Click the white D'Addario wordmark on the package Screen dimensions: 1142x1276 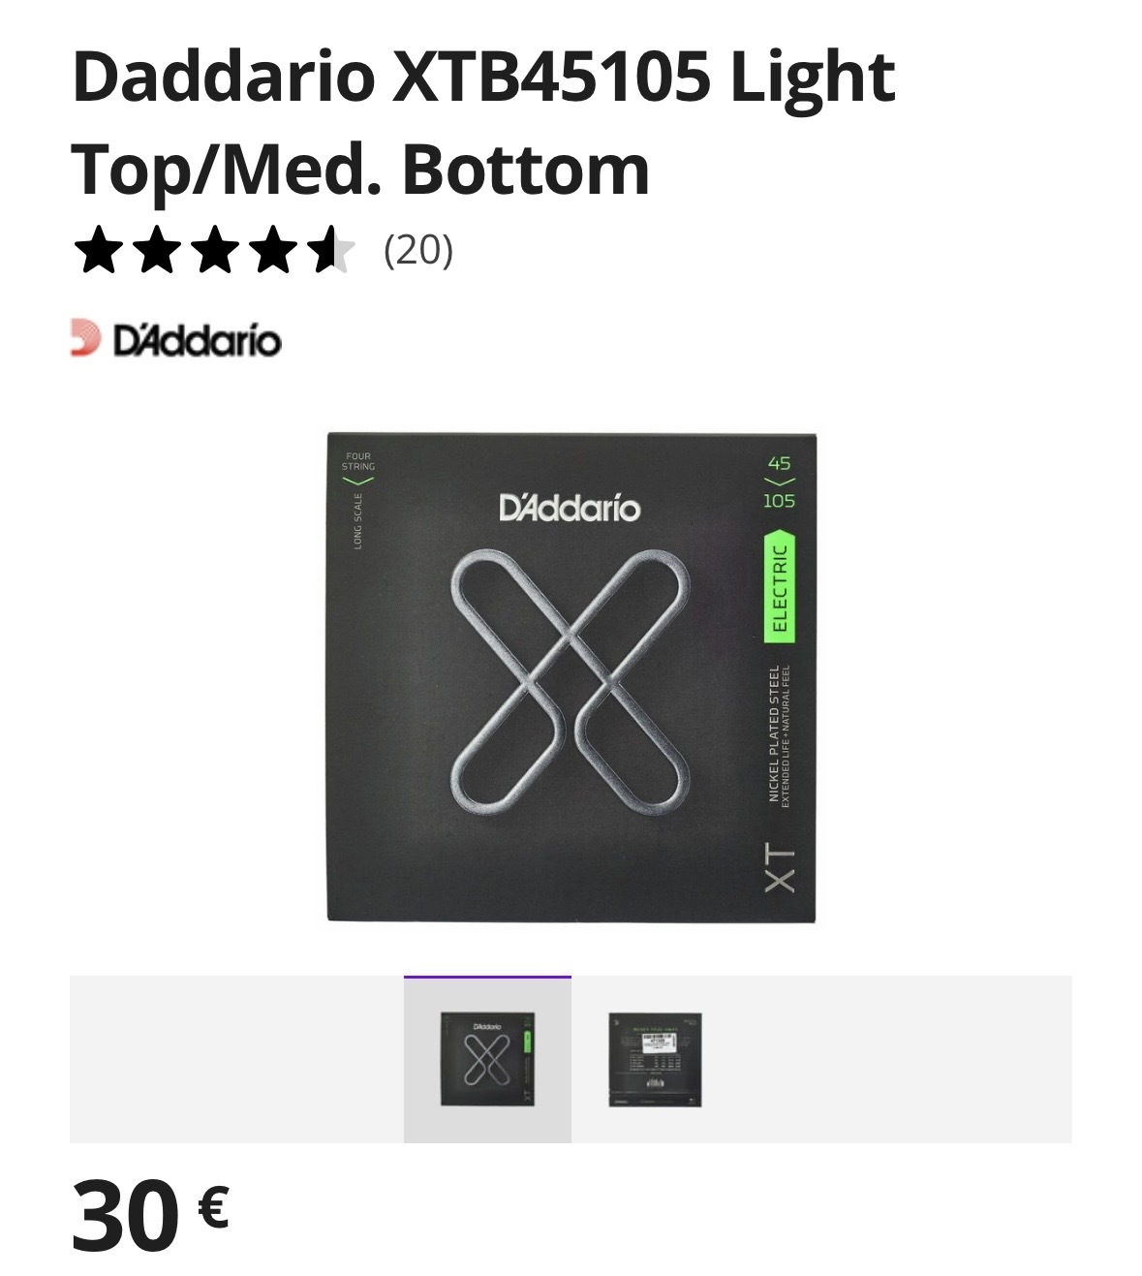(x=570, y=509)
